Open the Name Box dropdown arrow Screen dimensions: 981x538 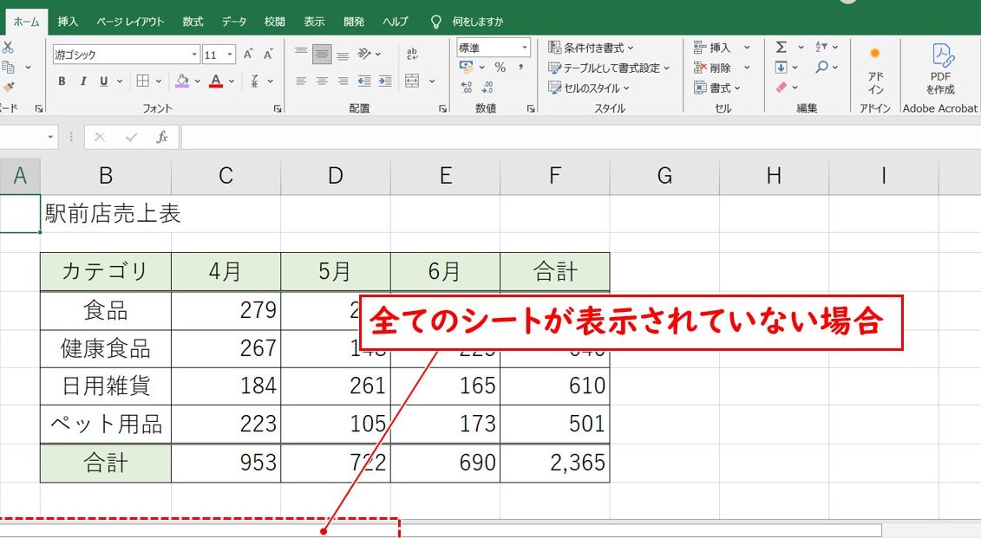[50, 137]
